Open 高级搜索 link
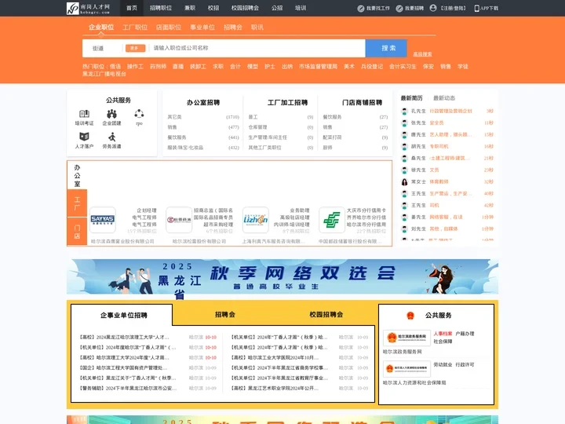This screenshot has height=424, width=565. click(422, 54)
